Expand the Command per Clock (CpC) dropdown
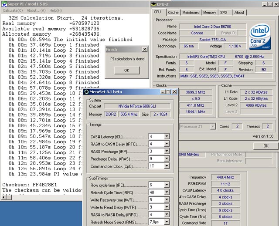The height and width of the screenshot is (226, 279). (x=167, y=166)
